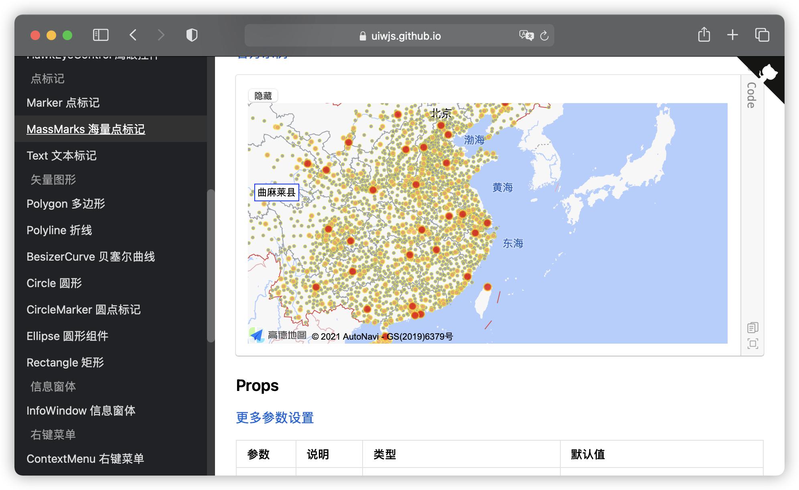
Task: Show the tab overview
Action: (x=762, y=35)
